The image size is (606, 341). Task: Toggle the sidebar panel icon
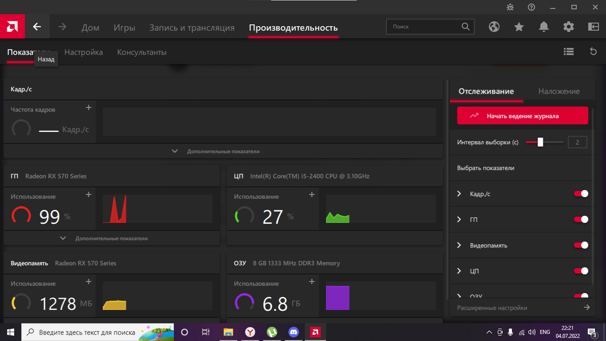pyautogui.click(x=593, y=27)
